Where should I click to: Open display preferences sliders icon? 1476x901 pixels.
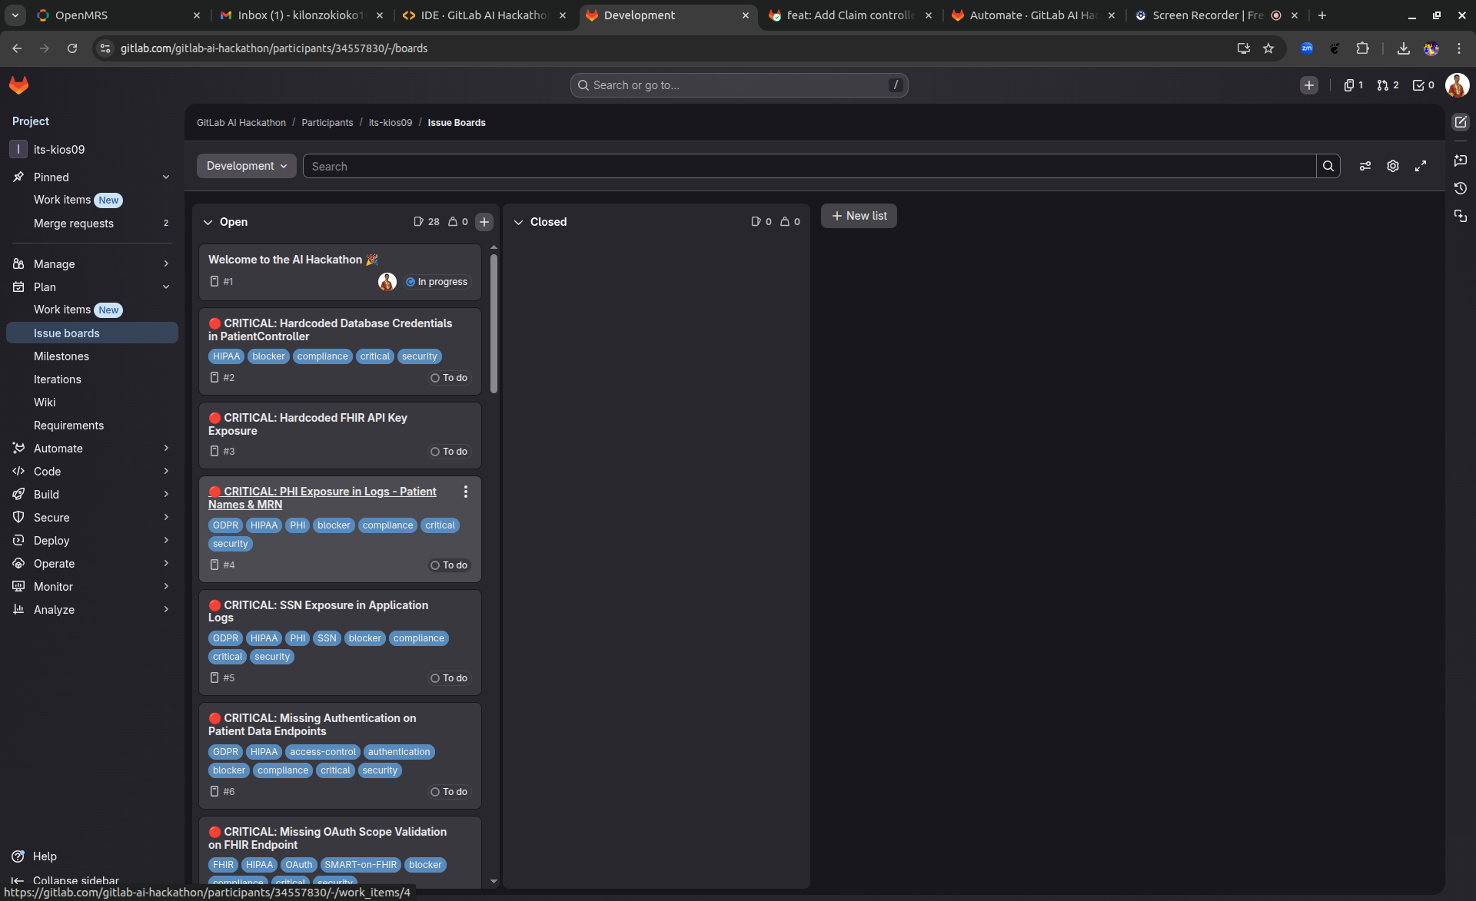(1365, 166)
